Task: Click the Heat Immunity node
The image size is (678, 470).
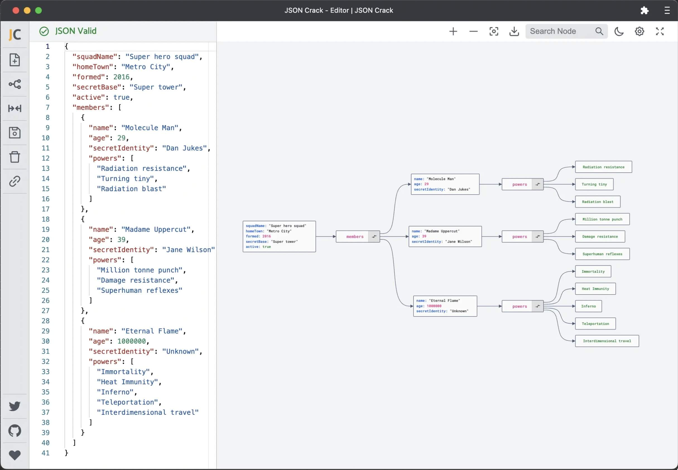Action: [x=595, y=289]
